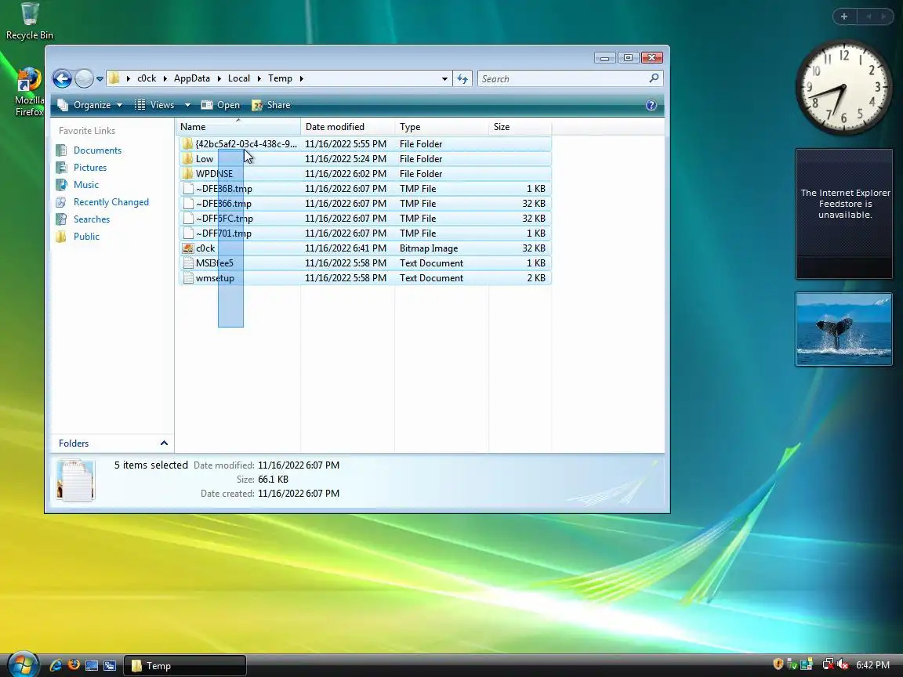Sort by the Size column header
This screenshot has width=903, height=677.
(520, 127)
